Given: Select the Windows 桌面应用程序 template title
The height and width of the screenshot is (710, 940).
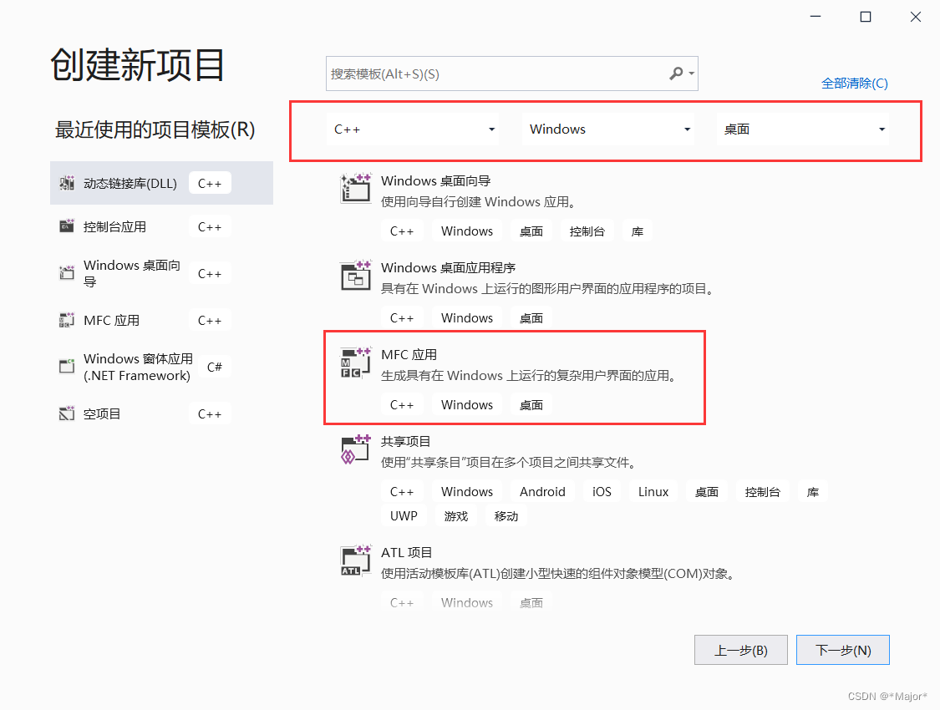Looking at the screenshot, I should click(x=449, y=268).
